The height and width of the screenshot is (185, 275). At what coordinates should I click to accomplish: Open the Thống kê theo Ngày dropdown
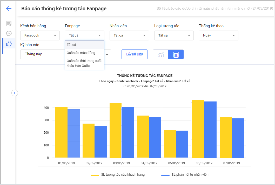point(219,35)
